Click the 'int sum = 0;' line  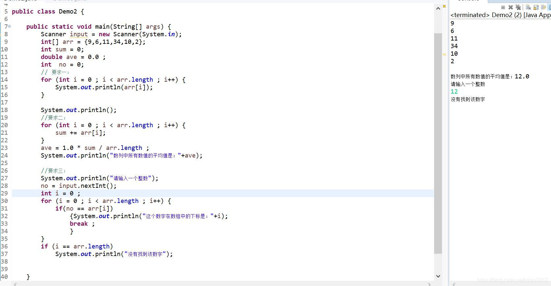coord(62,49)
